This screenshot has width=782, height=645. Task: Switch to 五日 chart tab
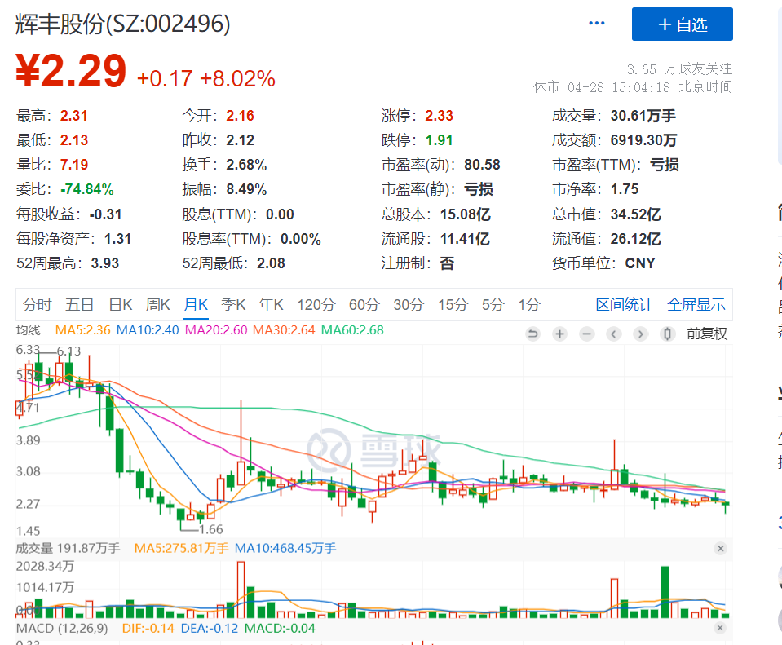point(79,304)
